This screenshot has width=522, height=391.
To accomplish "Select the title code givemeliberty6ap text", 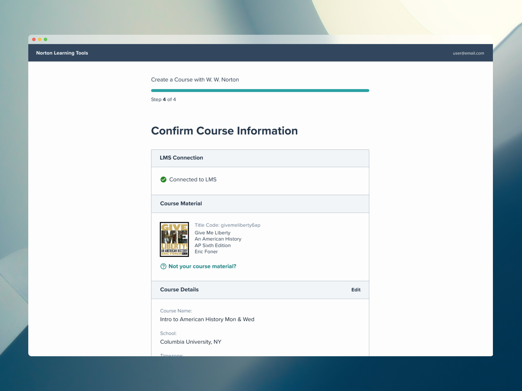I will (228, 225).
